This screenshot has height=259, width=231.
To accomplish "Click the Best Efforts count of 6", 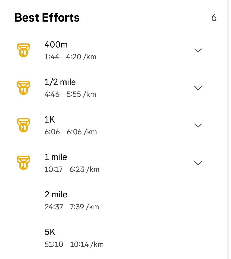I will 214,18.
